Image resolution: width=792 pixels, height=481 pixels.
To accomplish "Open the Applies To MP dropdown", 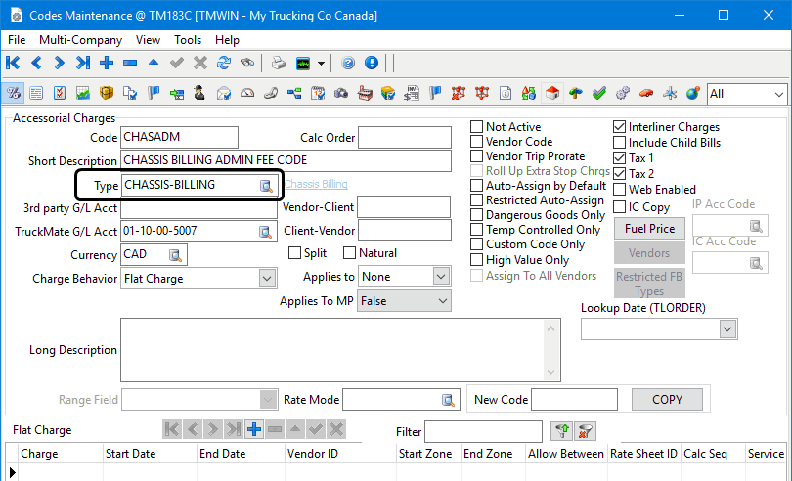I will 442,301.
